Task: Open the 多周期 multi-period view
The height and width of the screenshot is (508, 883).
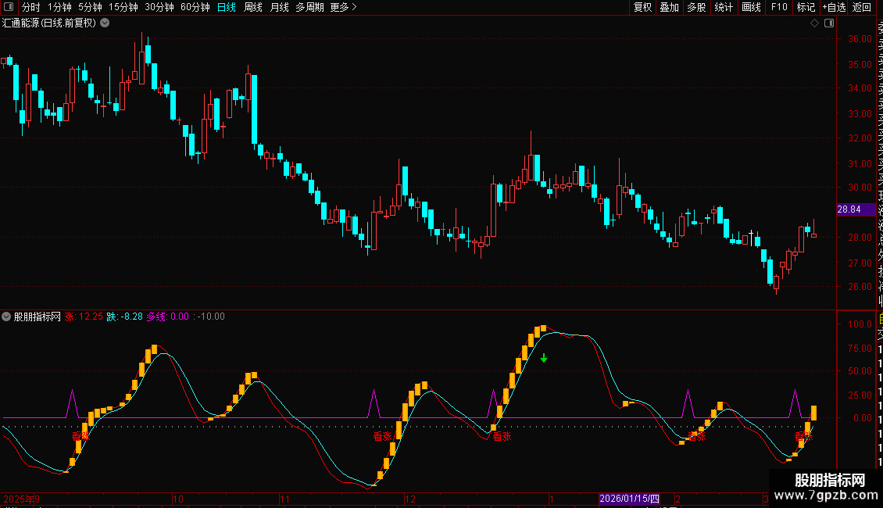Action: click(309, 7)
